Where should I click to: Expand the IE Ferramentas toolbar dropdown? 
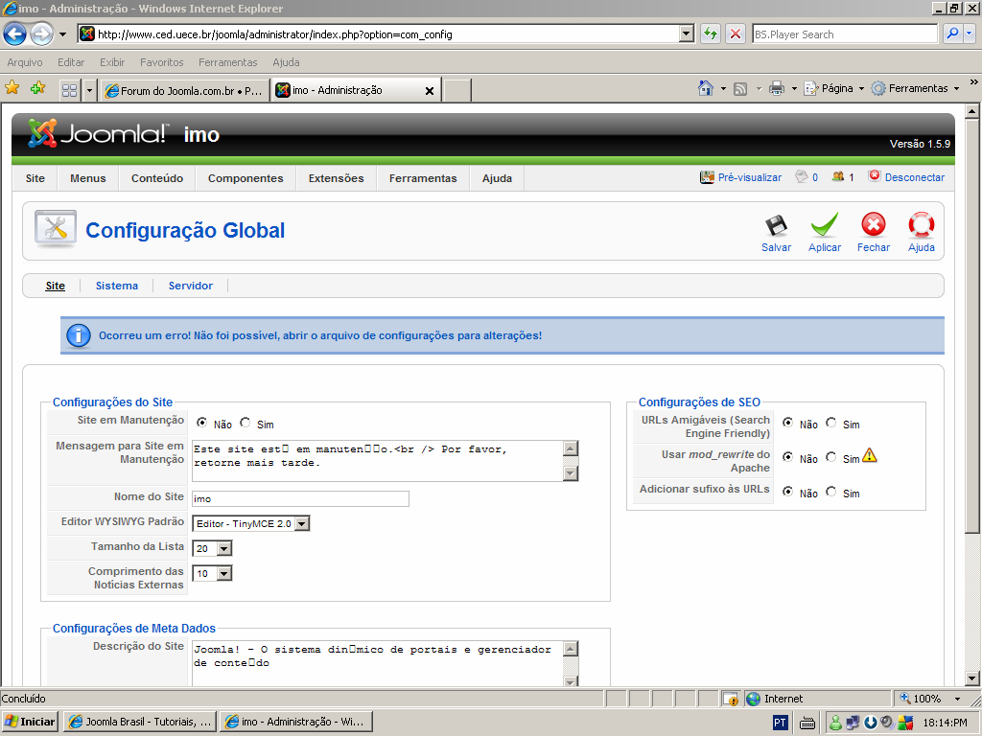tap(956, 89)
